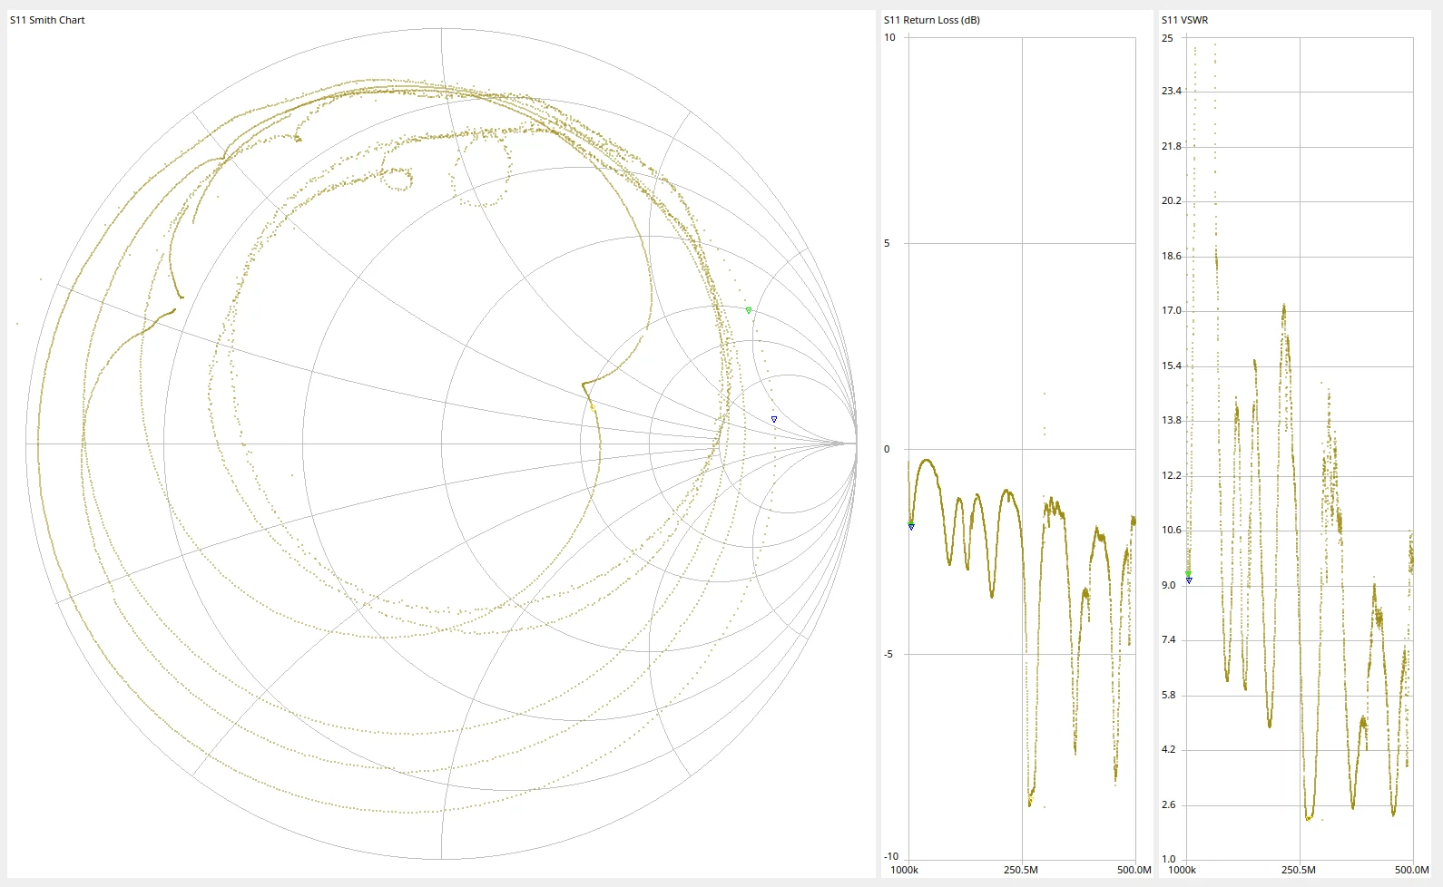
Task: Click the "-5" label on Return Loss axis
Action: pyautogui.click(x=888, y=654)
